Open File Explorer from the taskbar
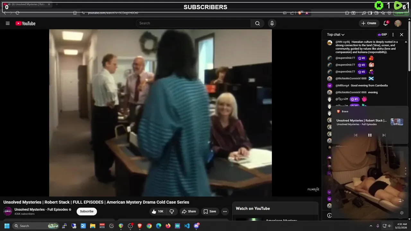This screenshot has height=231, width=411. pos(92,226)
